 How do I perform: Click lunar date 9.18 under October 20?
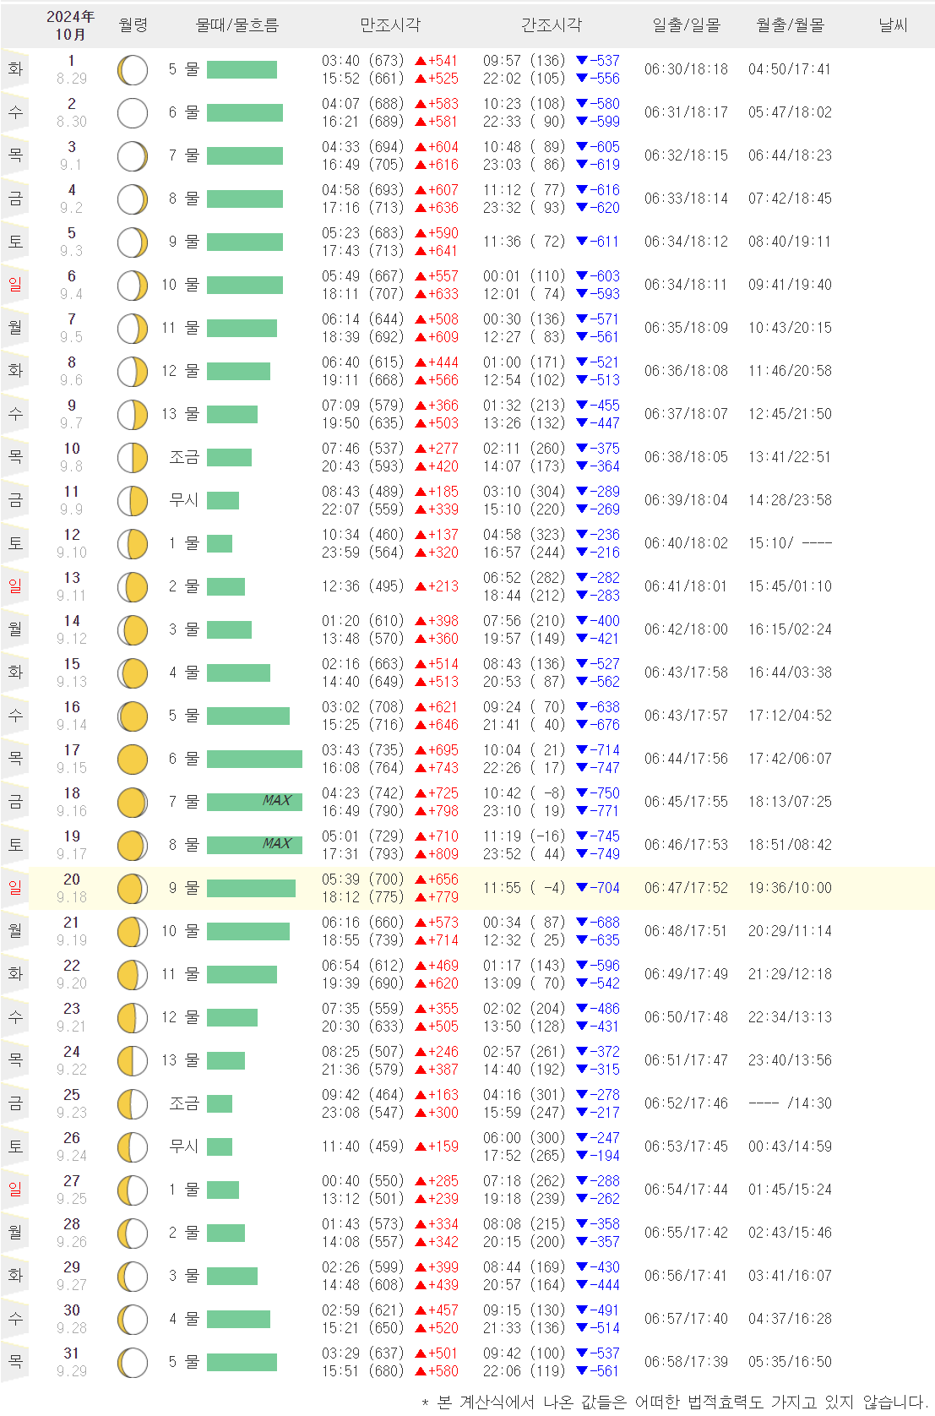pos(72,897)
